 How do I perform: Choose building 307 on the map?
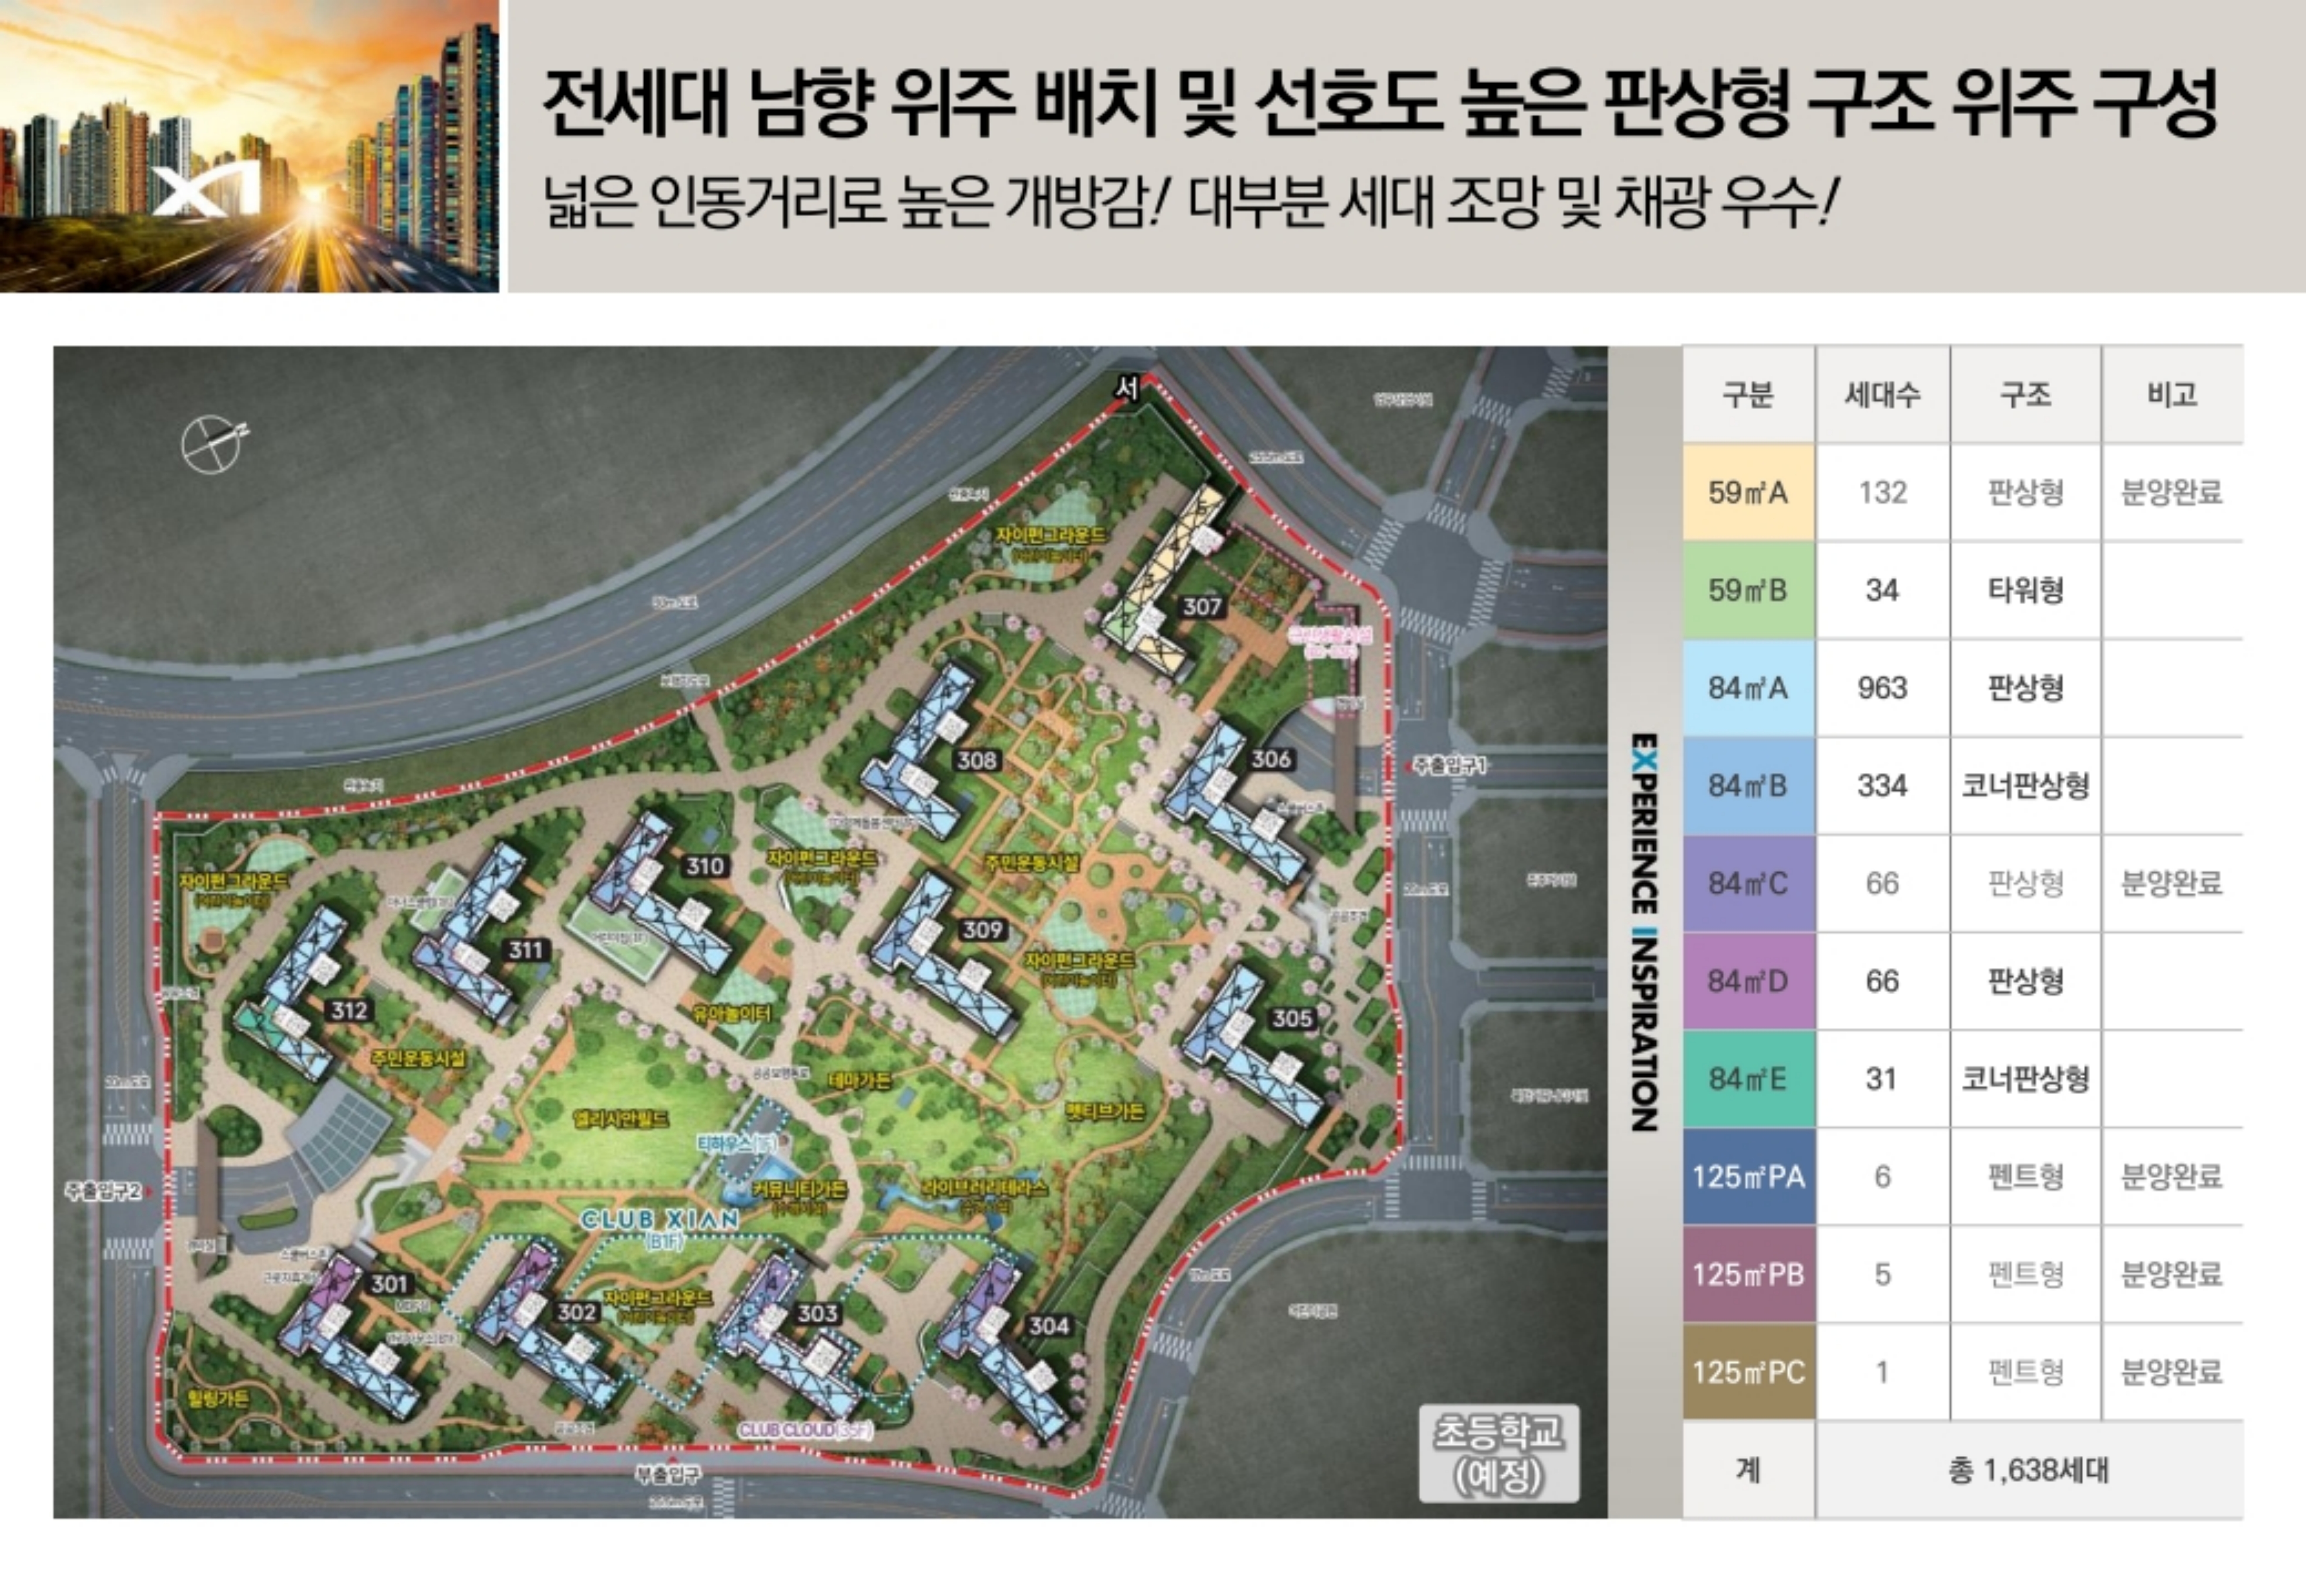1202,607
